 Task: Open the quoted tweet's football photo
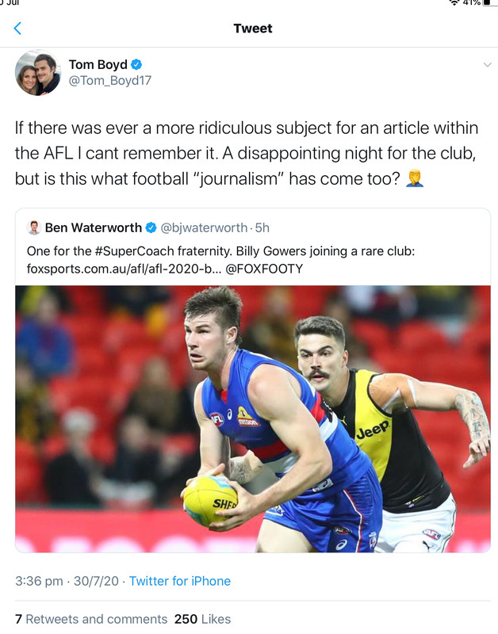coord(253,419)
